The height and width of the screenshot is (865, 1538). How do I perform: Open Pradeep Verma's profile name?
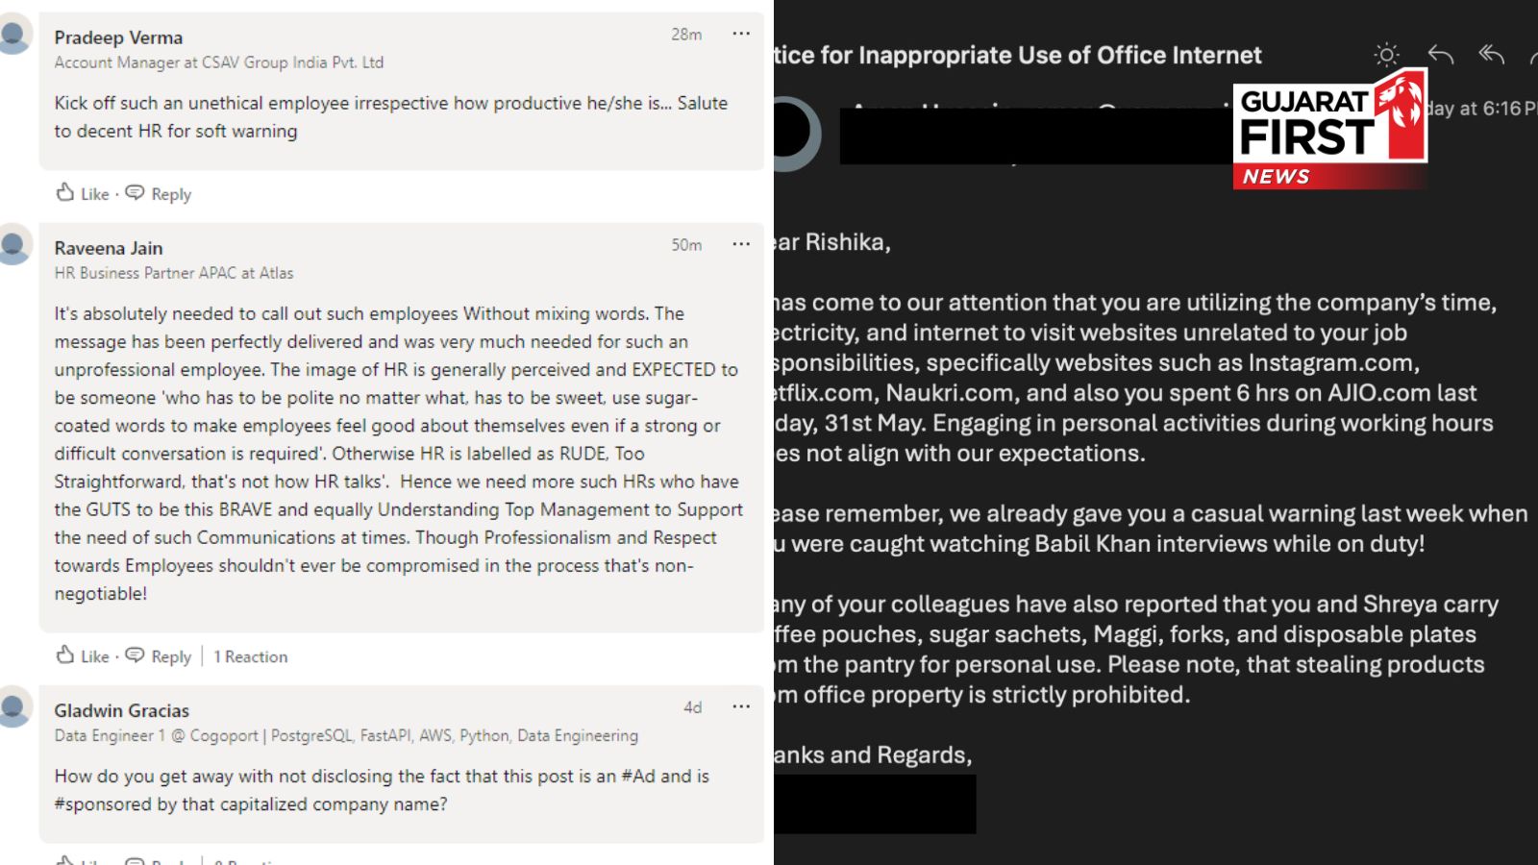point(118,37)
